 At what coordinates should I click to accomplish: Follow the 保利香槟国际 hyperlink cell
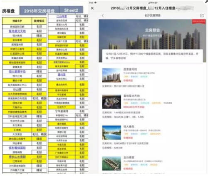17,148
